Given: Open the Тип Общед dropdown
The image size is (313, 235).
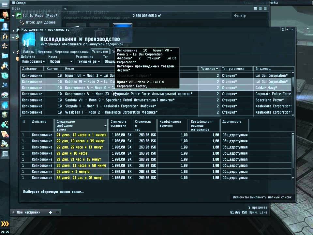Looking at the screenshot, I should (x=110, y=62).
